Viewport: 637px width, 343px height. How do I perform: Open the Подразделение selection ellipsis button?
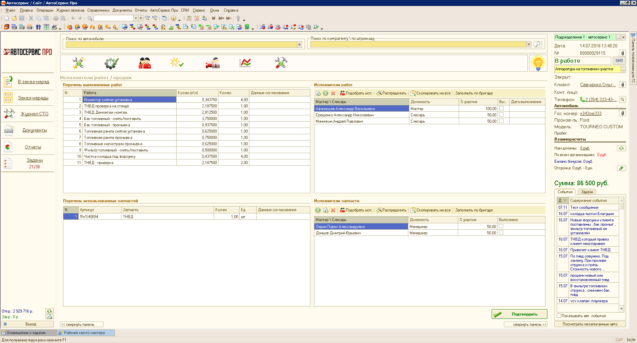point(618,37)
